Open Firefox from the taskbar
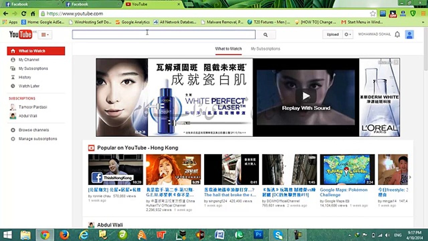The width and height of the screenshot is (428, 241). [x=64, y=235]
